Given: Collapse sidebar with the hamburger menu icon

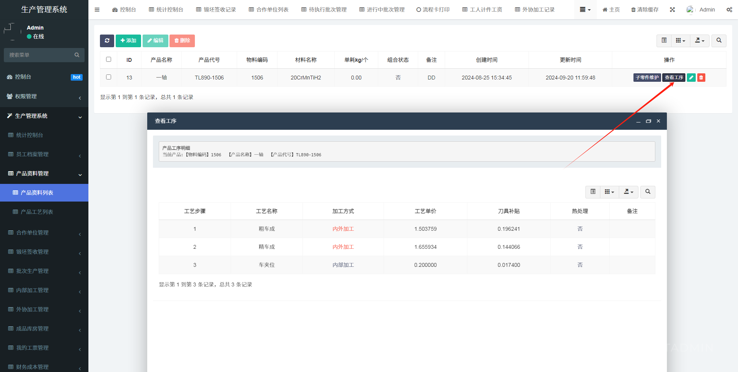Looking at the screenshot, I should [x=97, y=10].
